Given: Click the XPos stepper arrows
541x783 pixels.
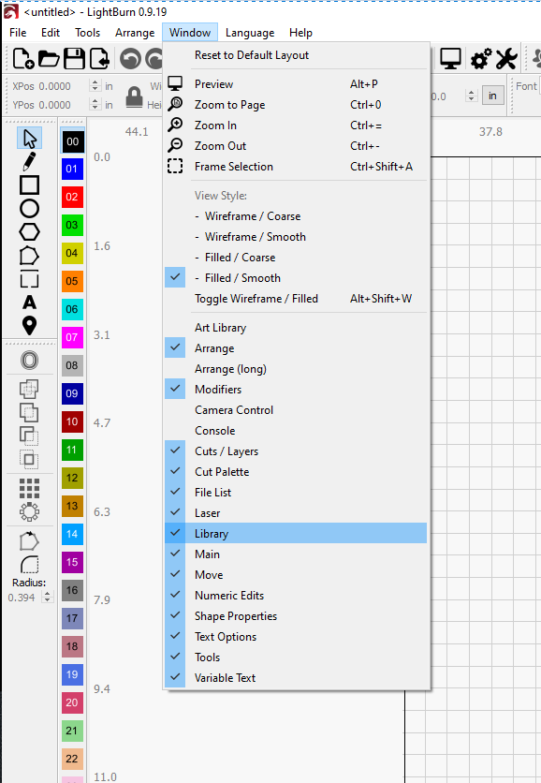Looking at the screenshot, I should 95,86.
